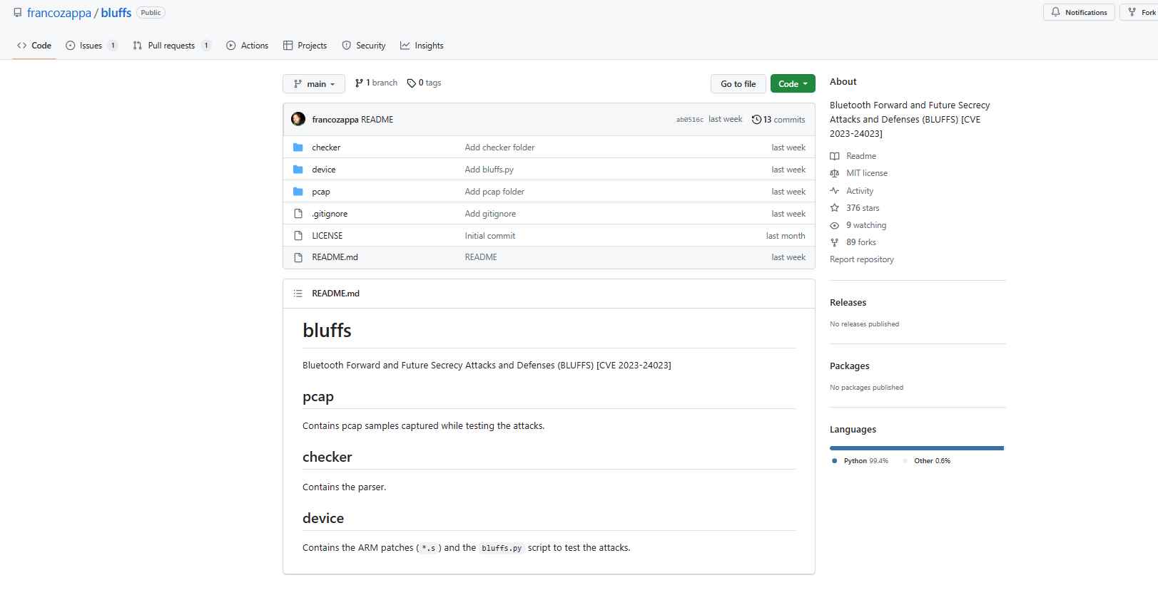Click the .gitignore file icon
The image size is (1158, 590).
pos(298,214)
